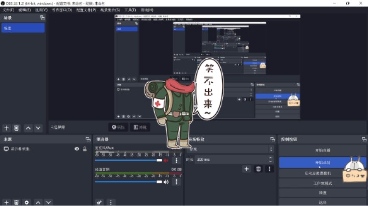Toggle the lock for 显示器采集 source

click(85, 149)
